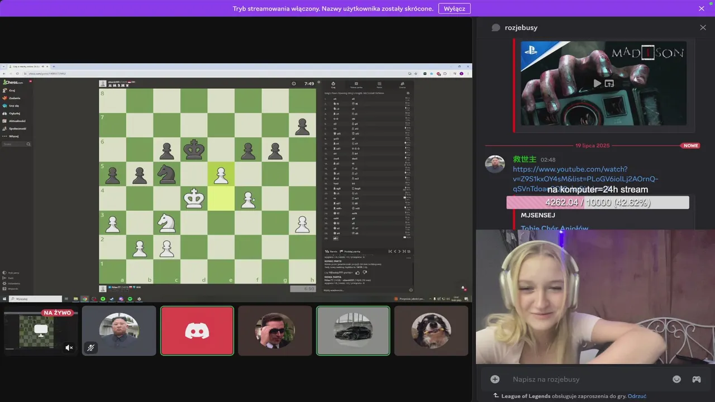The height and width of the screenshot is (402, 715).
Task: Open Ucz się in chess.com sidebar
Action: [11, 106]
